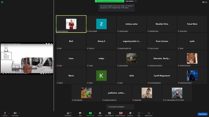
Task: Click ADRIAN RASYAD's profile photo
Action: pos(192,58)
